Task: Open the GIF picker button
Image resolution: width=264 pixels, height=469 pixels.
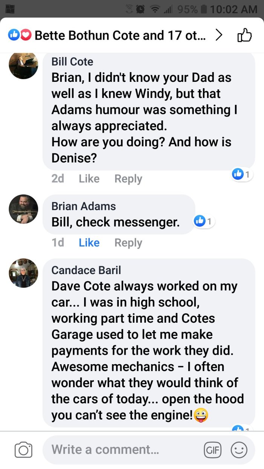Action: (x=212, y=450)
